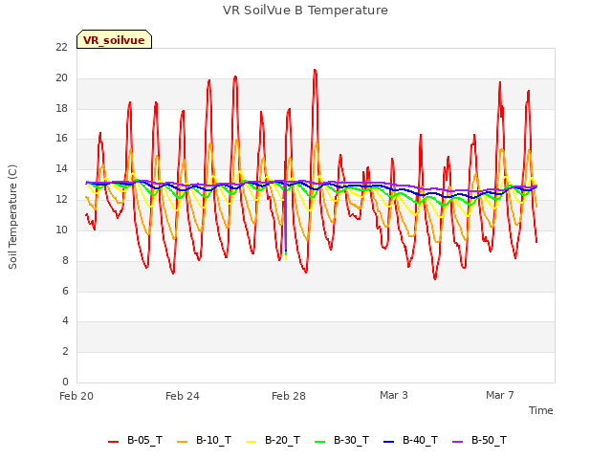Click the 6 y-axis tick label
The image size is (612, 459).
(65, 291)
